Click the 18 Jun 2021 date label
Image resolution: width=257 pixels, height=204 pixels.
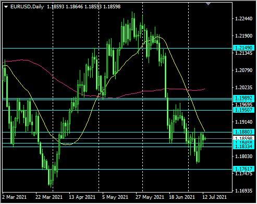click(x=182, y=197)
